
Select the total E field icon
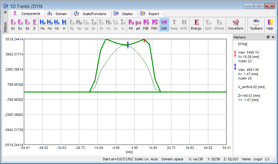click(34, 24)
